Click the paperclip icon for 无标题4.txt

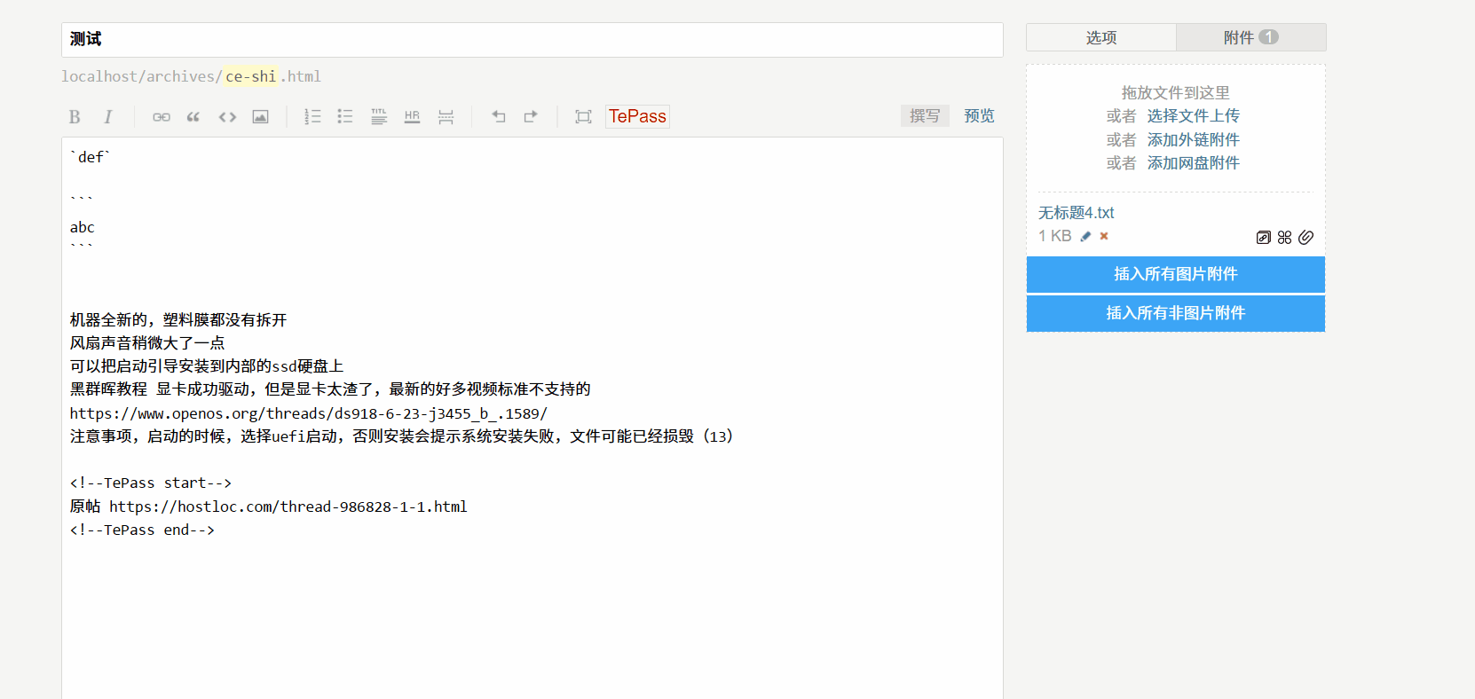pyautogui.click(x=1305, y=238)
